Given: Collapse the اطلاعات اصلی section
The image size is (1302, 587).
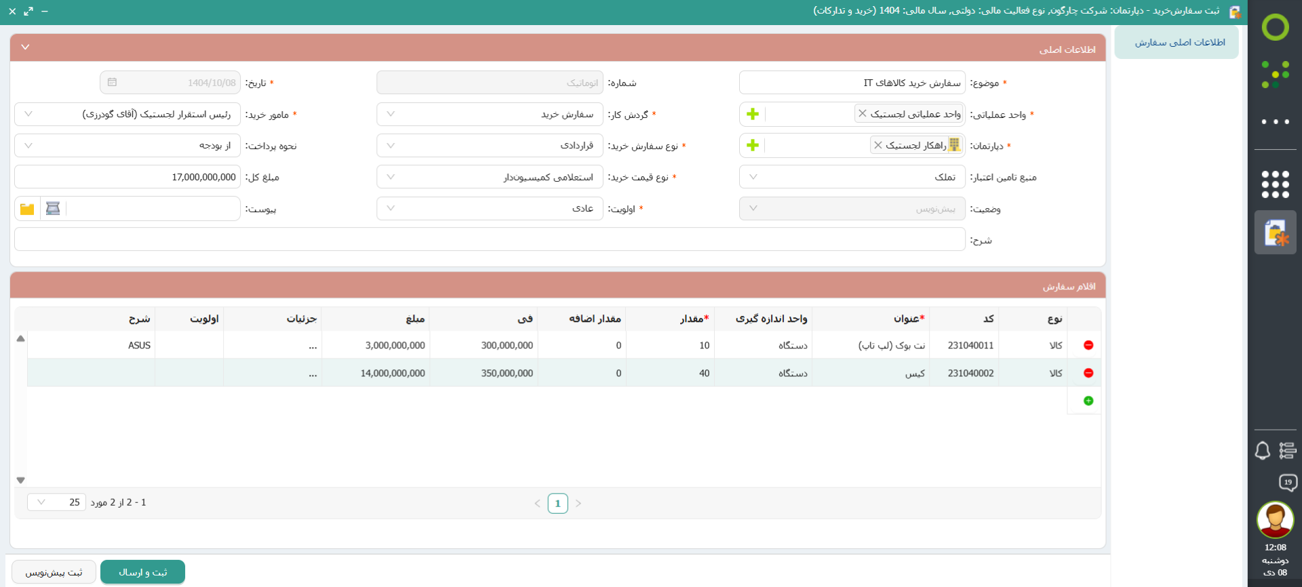Looking at the screenshot, I should tap(25, 47).
